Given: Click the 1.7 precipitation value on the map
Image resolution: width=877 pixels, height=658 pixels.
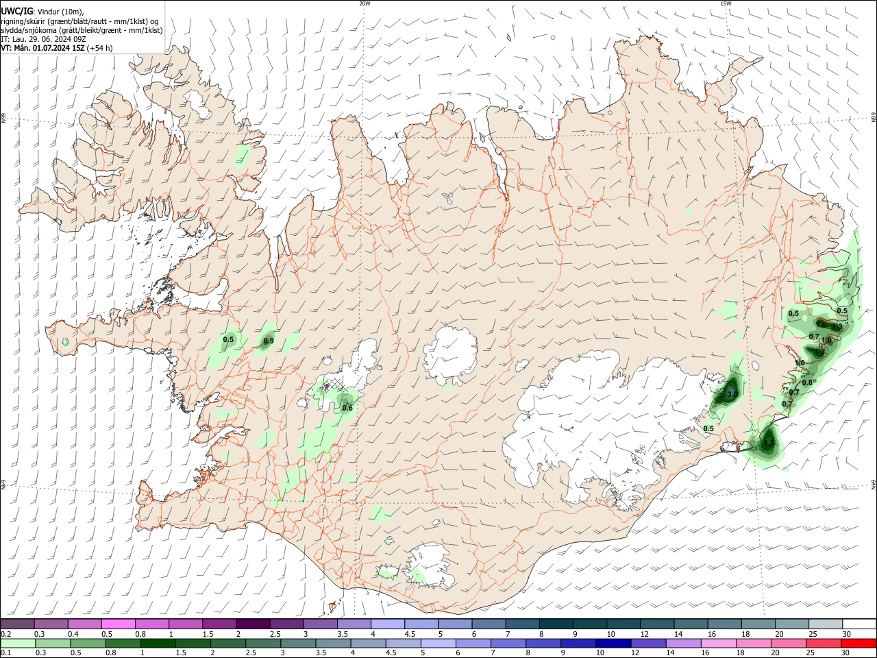Looking at the screenshot, I should pos(769,443).
